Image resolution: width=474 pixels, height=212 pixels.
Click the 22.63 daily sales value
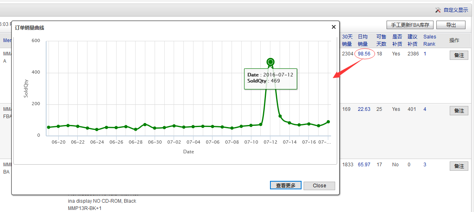pos(364,109)
